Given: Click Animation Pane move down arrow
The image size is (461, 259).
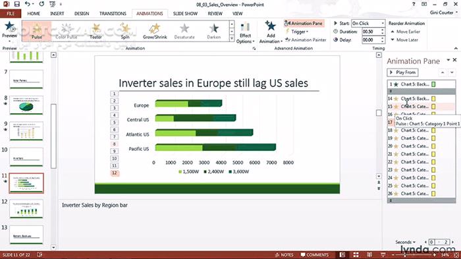Looking at the screenshot, I should 452,72.
